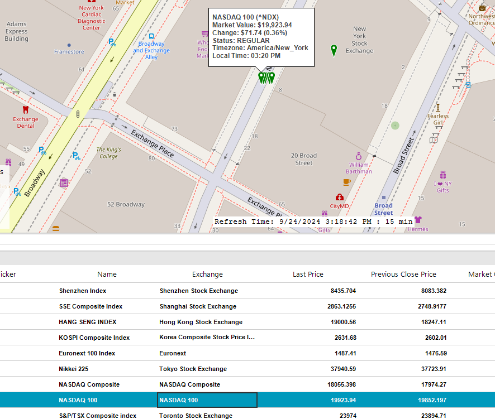Click the waste bin icon near 61 Broadway

click(115, 95)
